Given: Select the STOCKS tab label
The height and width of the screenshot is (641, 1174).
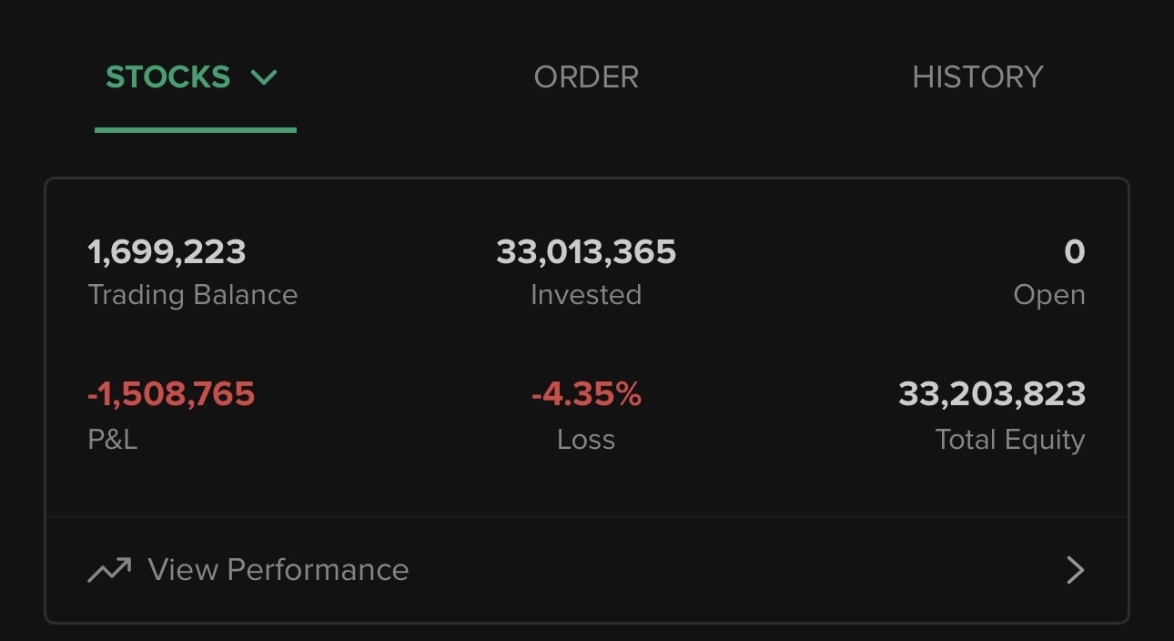Looking at the screenshot, I should tap(168, 77).
